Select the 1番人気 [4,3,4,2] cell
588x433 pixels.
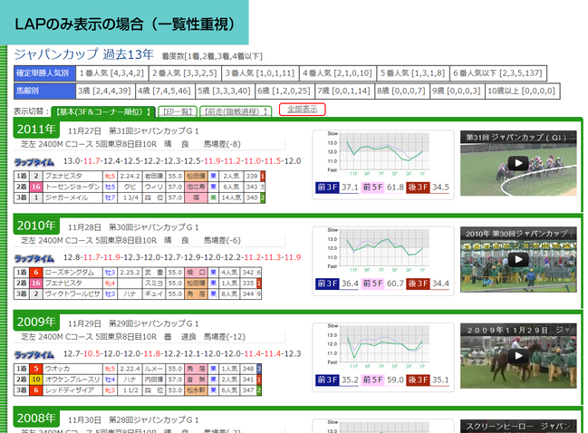tap(111, 73)
